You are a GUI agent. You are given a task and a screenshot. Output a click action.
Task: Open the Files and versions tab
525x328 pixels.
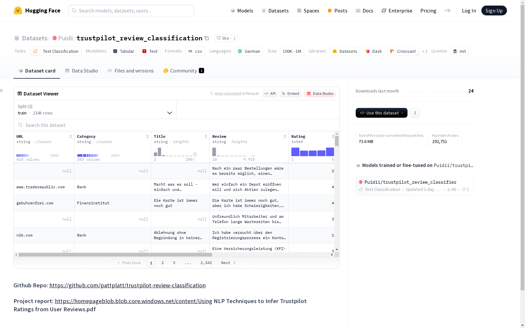131,71
